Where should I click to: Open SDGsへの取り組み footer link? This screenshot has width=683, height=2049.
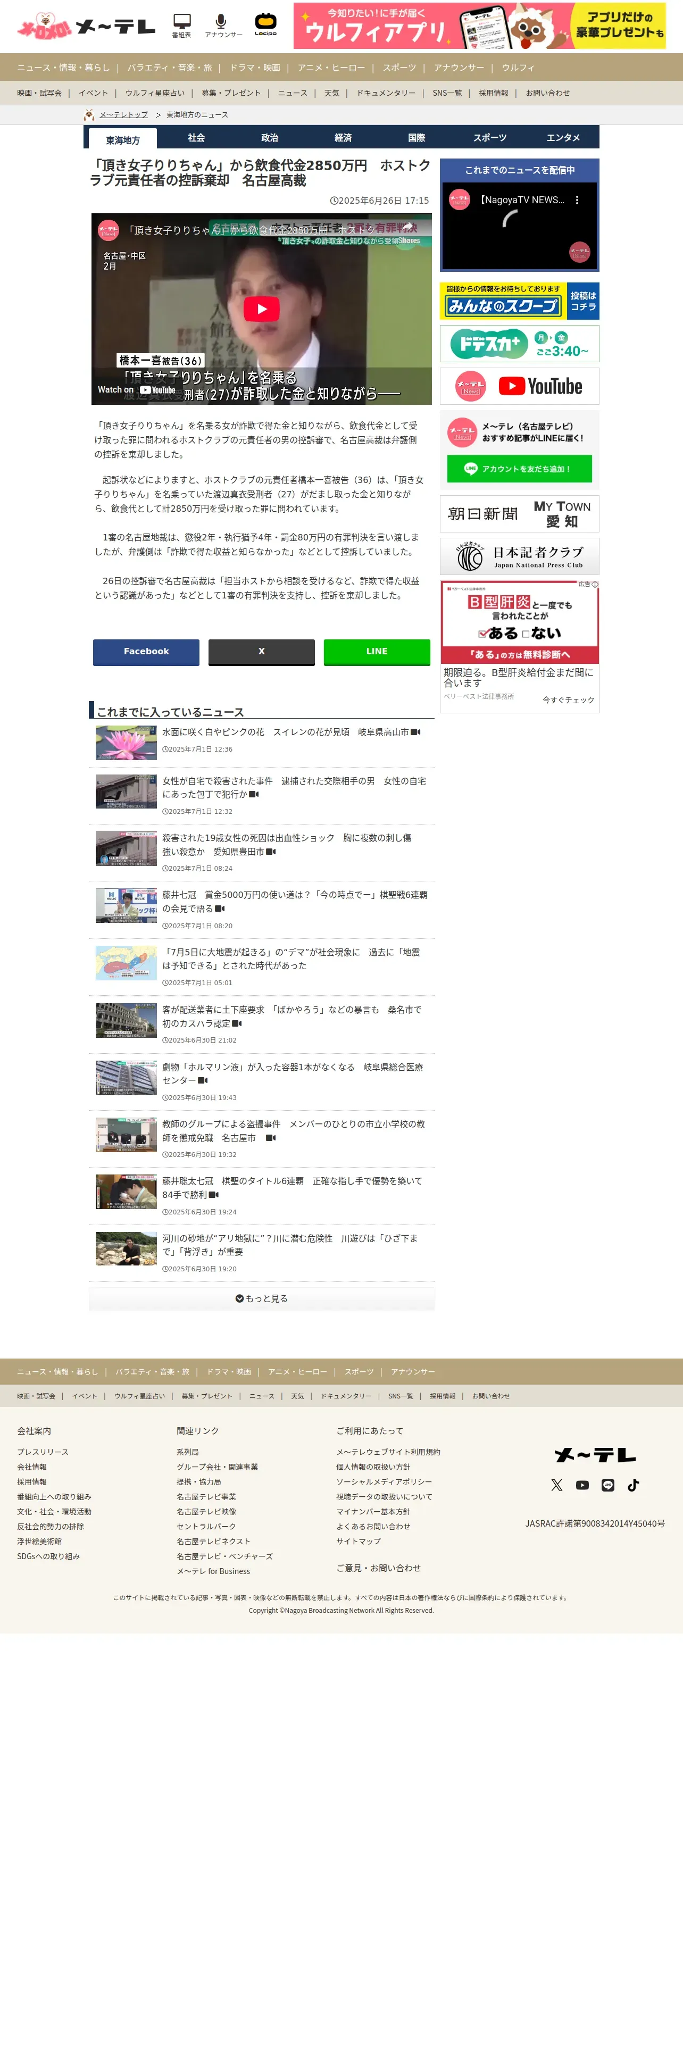tap(48, 1556)
